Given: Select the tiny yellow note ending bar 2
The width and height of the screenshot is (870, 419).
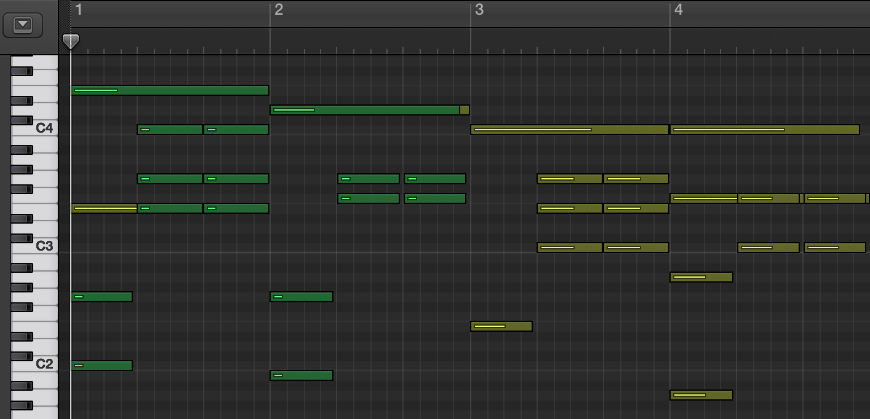Looking at the screenshot, I should pyautogui.click(x=465, y=110).
